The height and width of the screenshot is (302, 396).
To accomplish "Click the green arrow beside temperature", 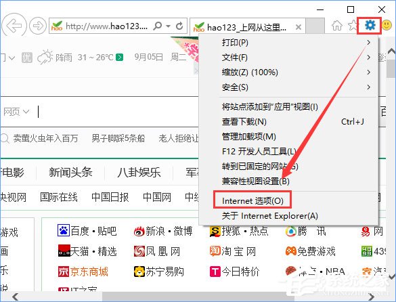I will (119, 58).
